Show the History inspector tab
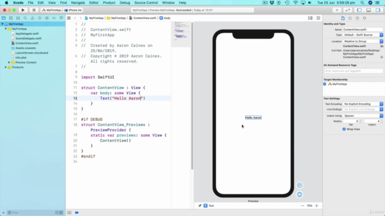 coord(350,18)
